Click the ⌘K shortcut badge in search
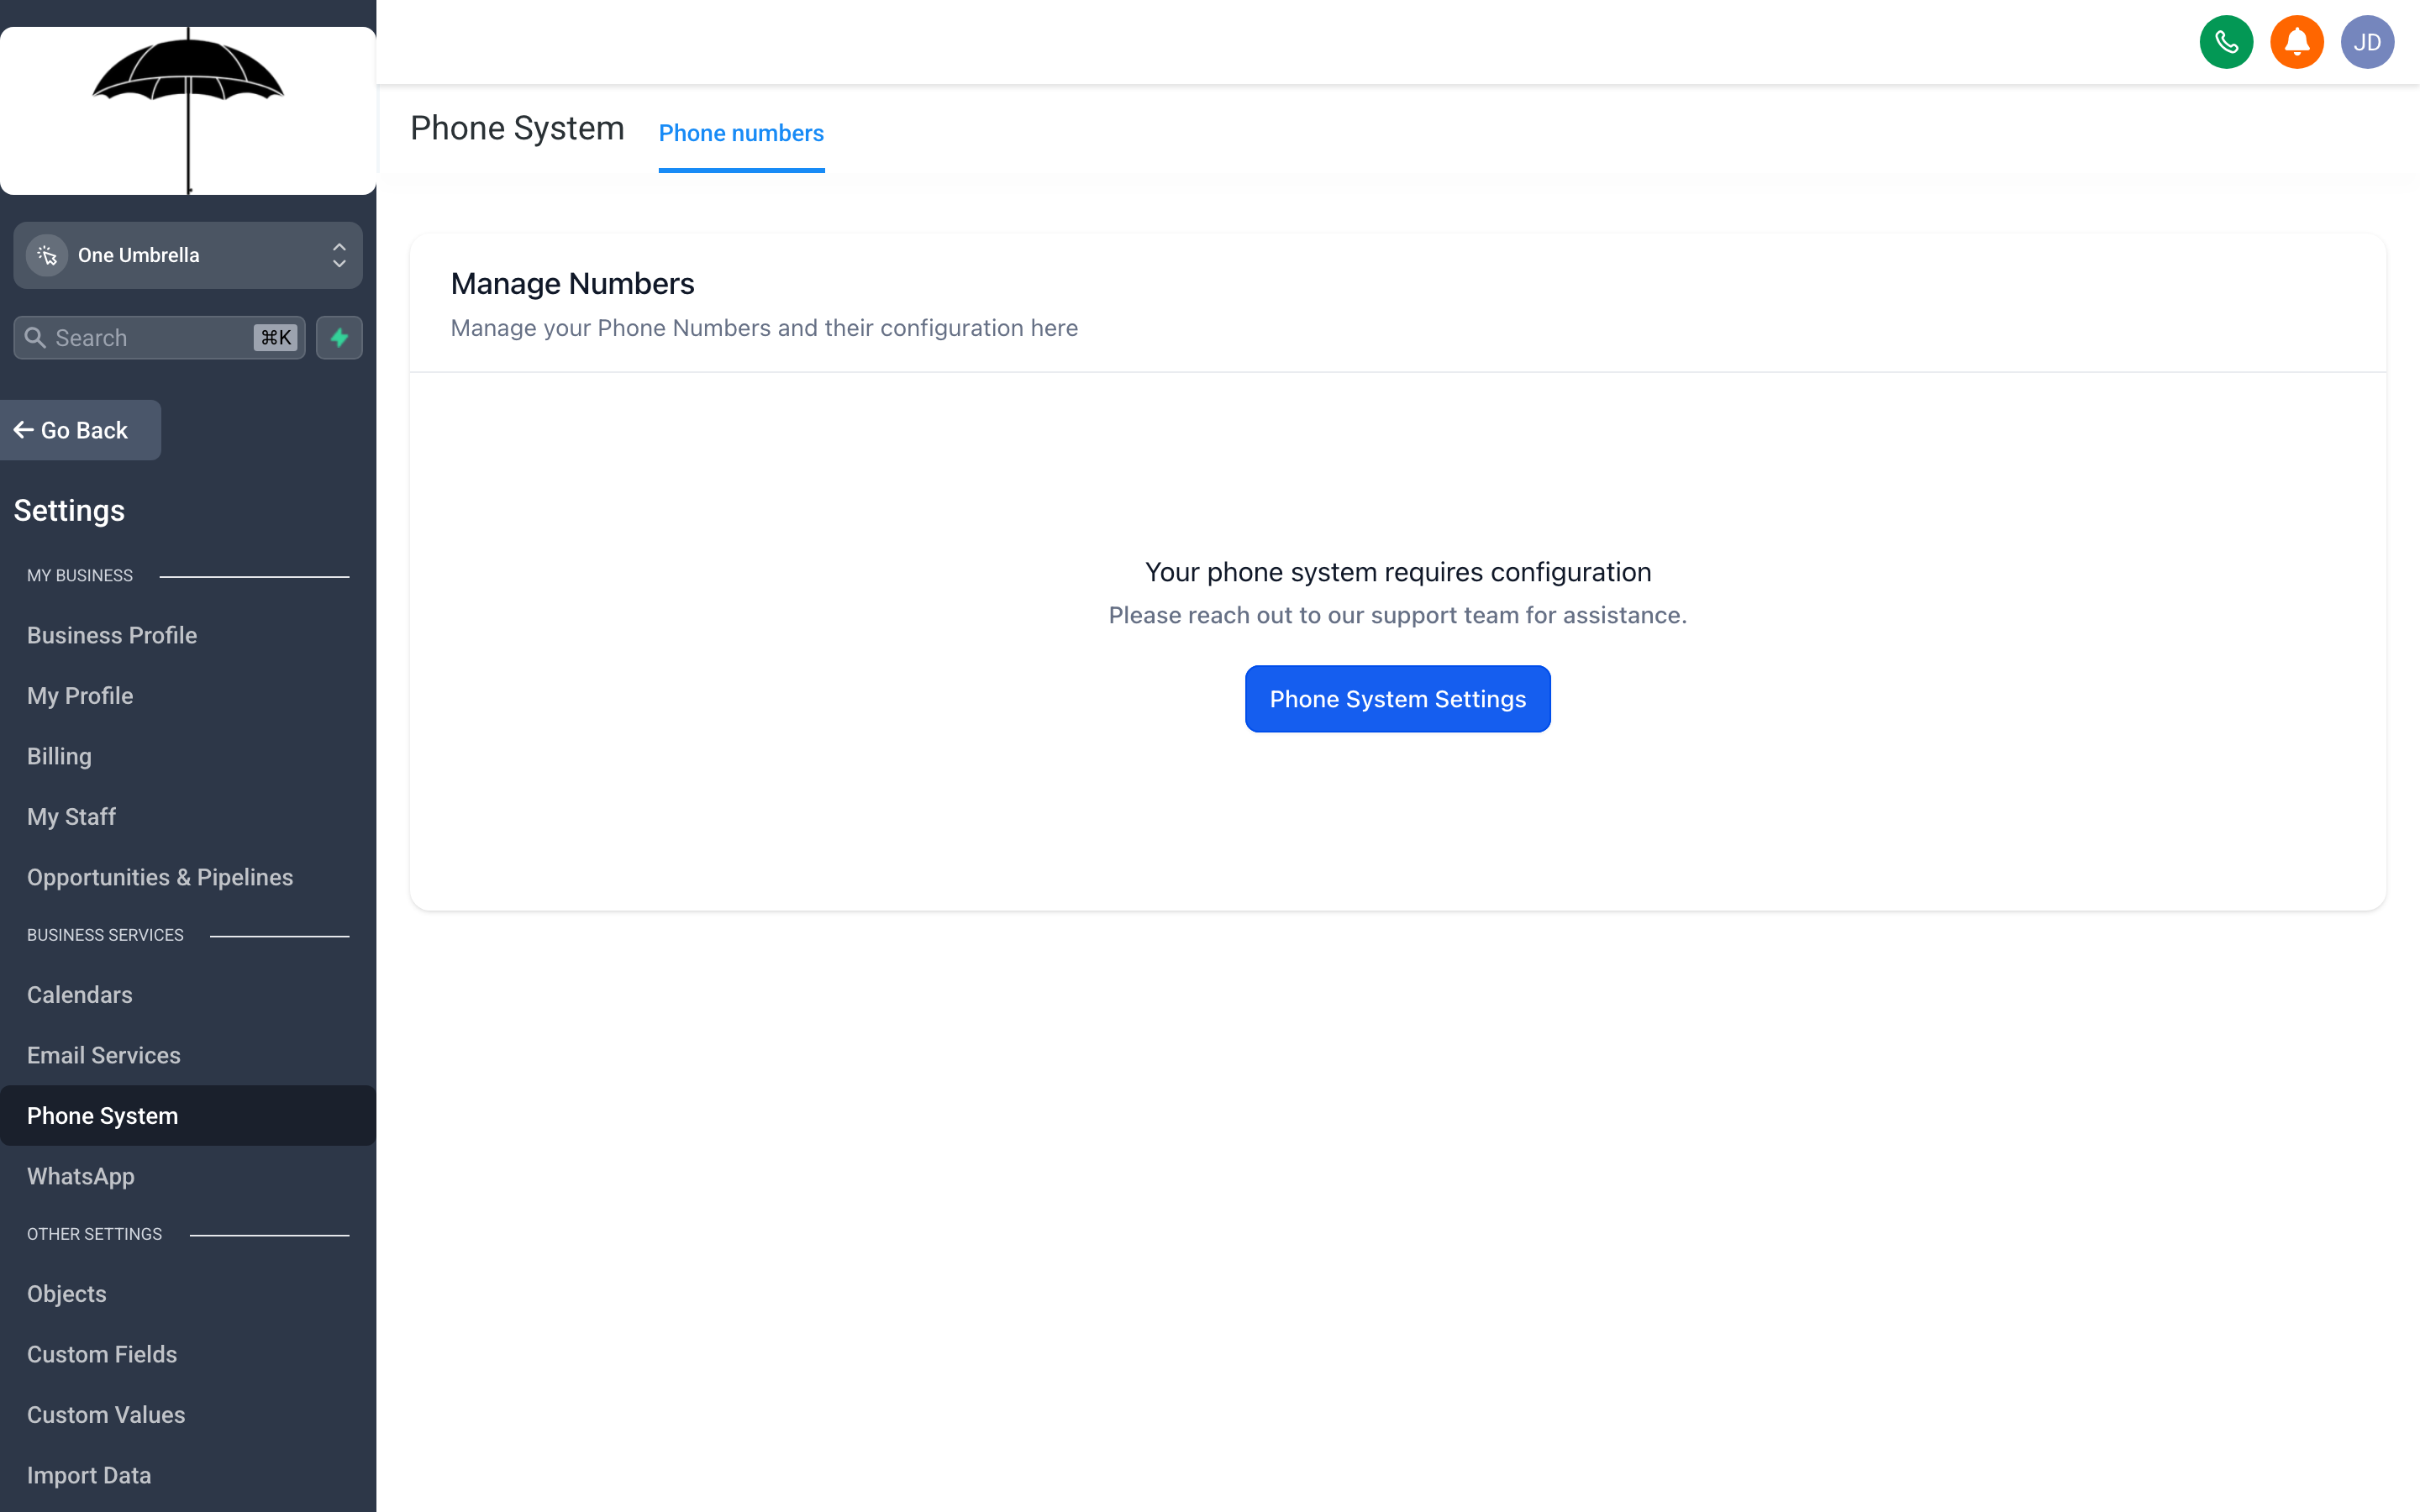Viewport: 2420px width, 1512px height. [x=275, y=338]
